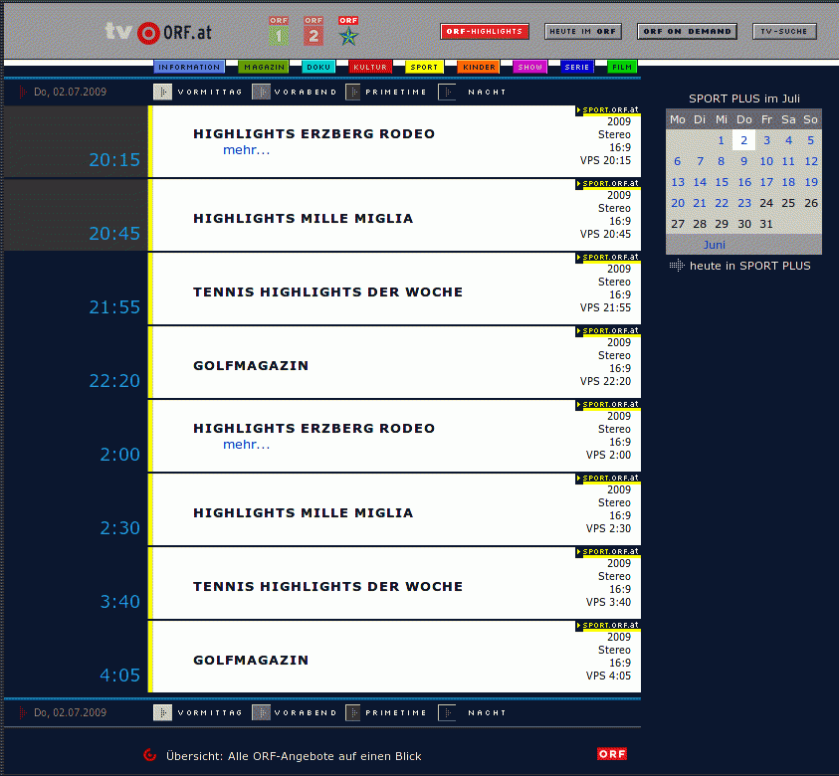This screenshot has width=839, height=776.
Task: Click top Vormittag label
Action: click(210, 92)
